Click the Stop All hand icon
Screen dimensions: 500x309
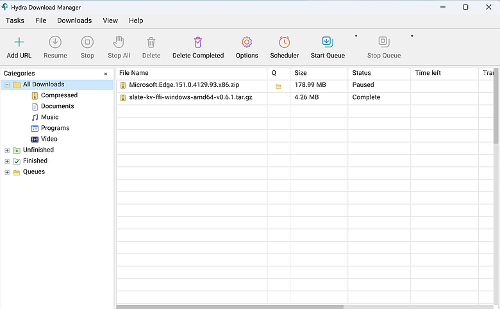(119, 42)
